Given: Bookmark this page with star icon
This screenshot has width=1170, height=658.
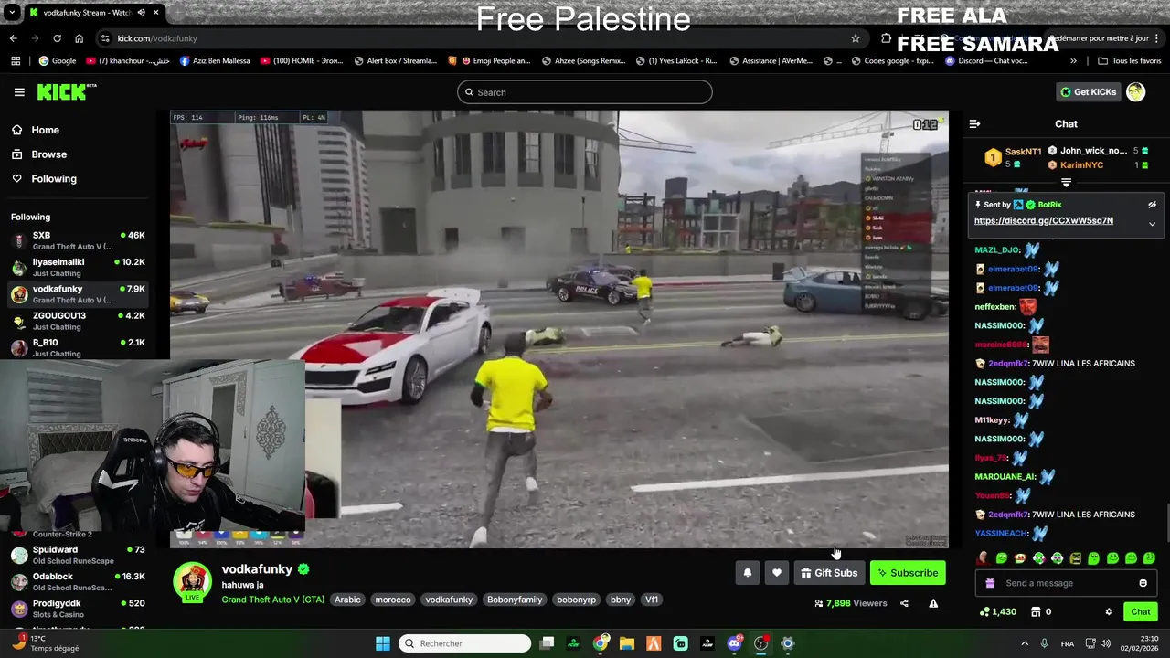Looking at the screenshot, I should coord(856,38).
